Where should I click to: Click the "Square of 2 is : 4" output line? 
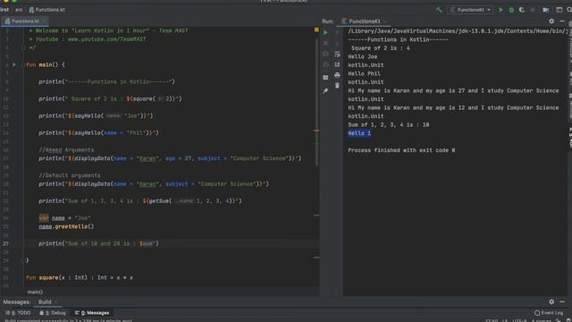click(381, 48)
